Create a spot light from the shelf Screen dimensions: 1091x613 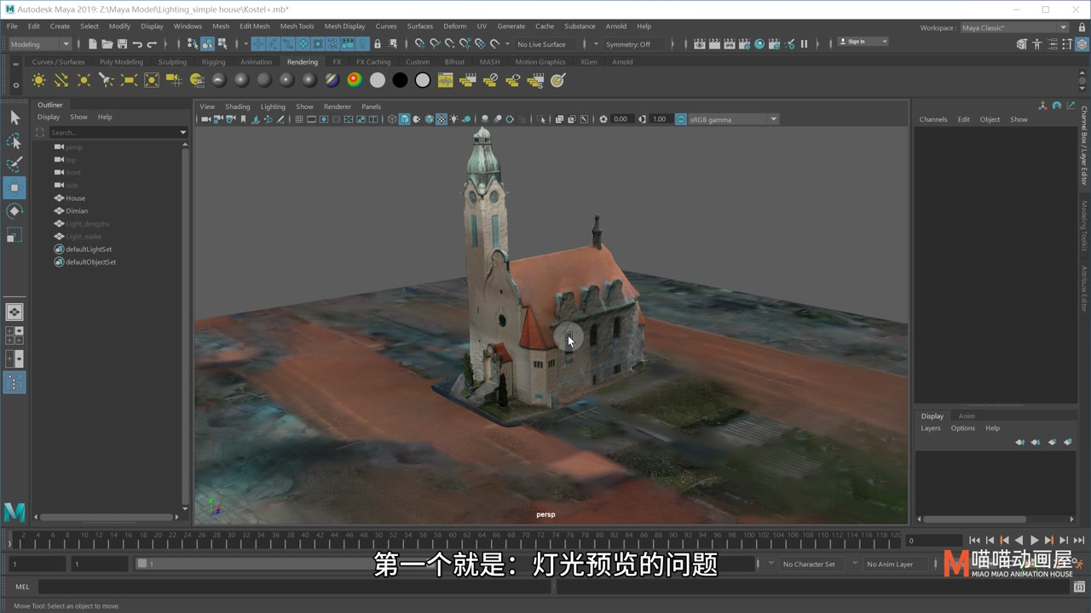click(x=107, y=80)
